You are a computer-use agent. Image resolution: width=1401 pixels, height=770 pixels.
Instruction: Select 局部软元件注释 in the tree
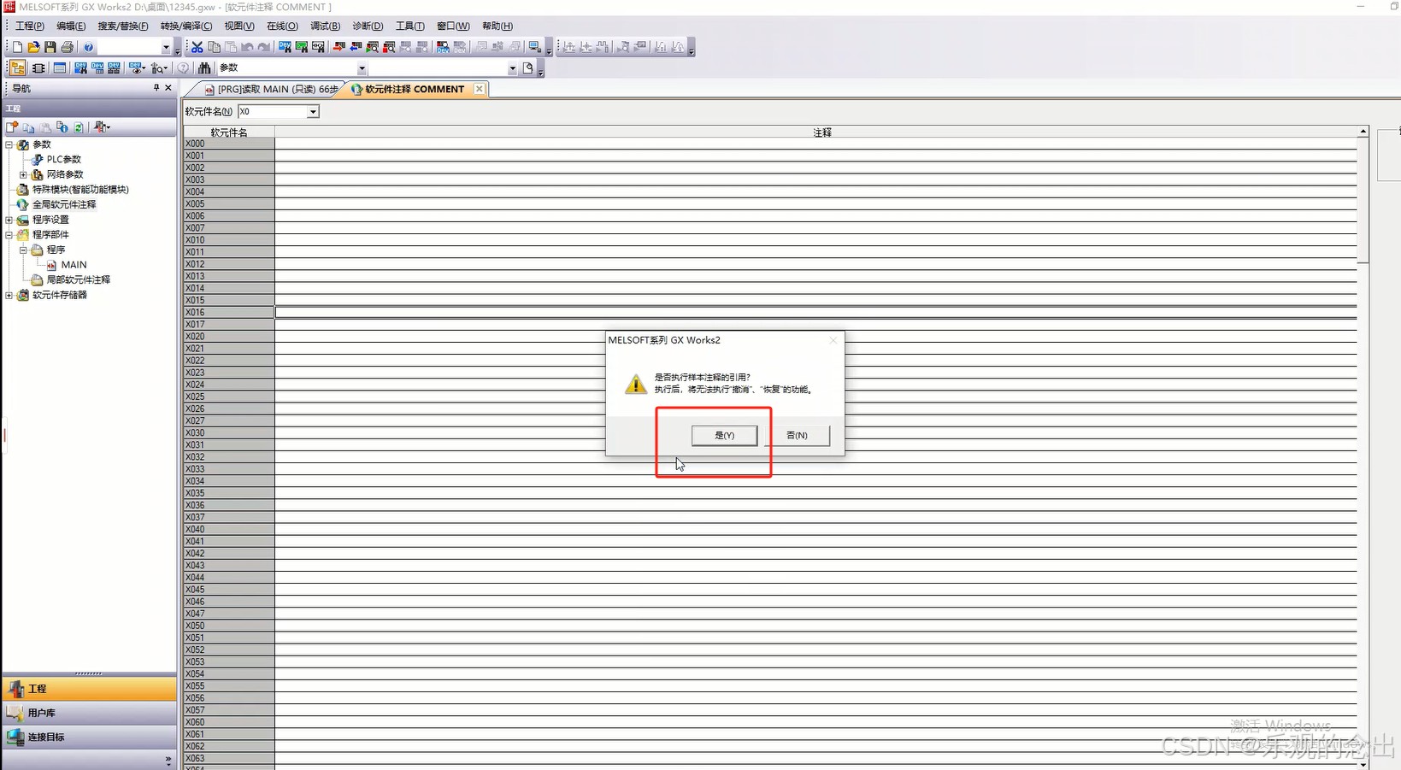[x=78, y=279]
